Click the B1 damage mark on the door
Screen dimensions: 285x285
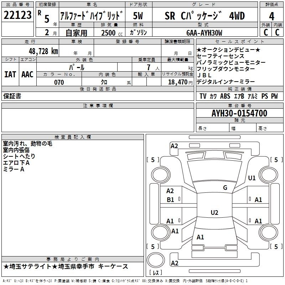pyautogui.click(x=171, y=200)
